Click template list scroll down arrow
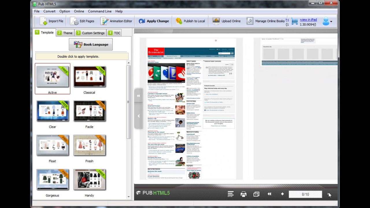 click(x=129, y=197)
